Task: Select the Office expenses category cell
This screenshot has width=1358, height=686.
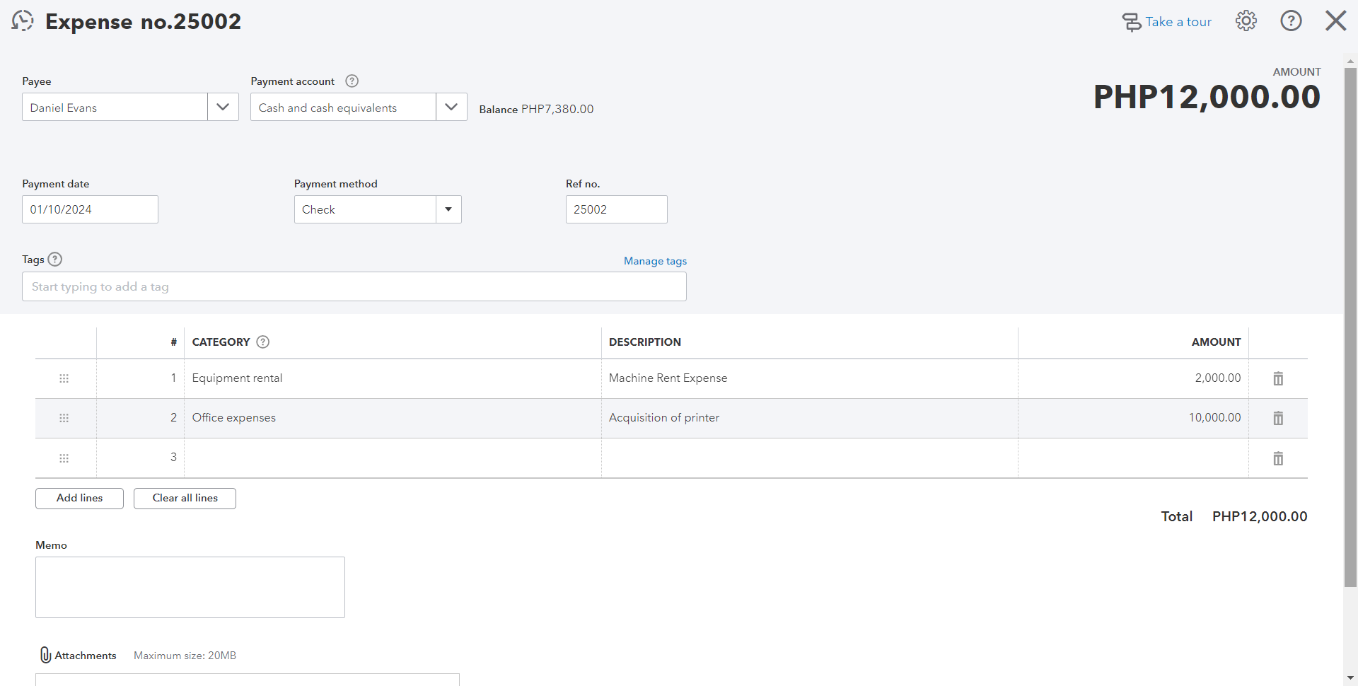Action: [x=393, y=418]
